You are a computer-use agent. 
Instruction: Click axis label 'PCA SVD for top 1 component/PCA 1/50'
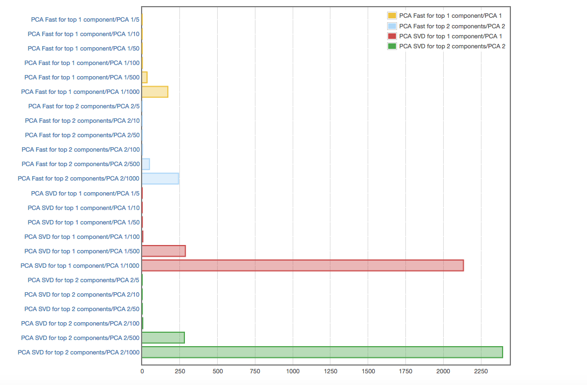83,222
